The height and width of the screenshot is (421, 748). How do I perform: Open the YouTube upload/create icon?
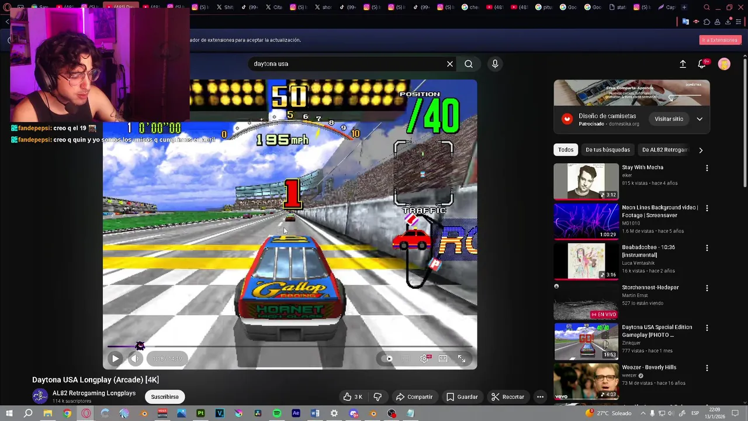(x=683, y=64)
